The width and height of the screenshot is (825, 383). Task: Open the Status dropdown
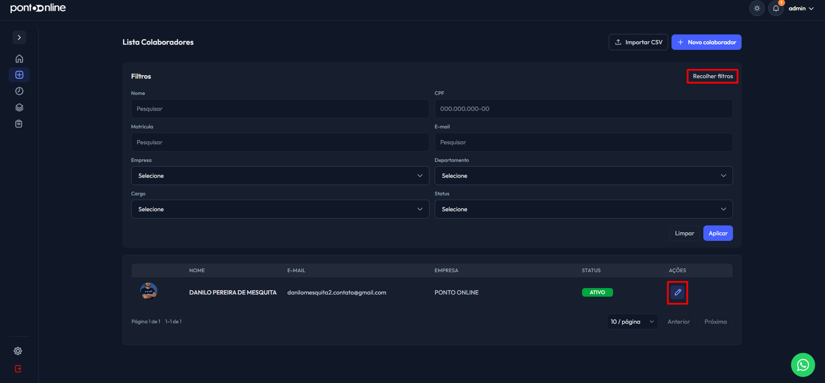tap(584, 209)
